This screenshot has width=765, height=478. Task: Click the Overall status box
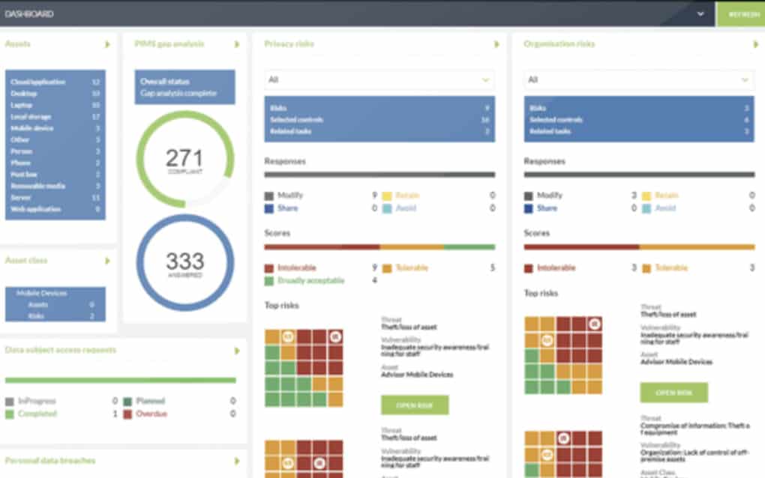tap(185, 87)
